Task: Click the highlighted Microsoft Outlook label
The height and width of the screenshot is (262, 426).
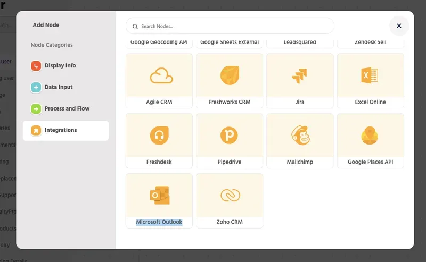Action: coord(159,222)
